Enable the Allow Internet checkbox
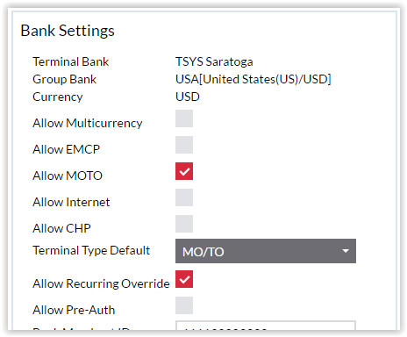407x337 pixels. click(x=184, y=197)
